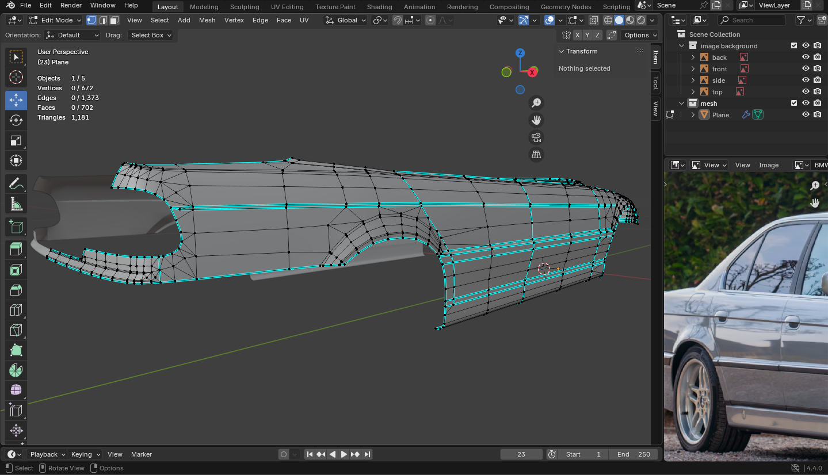Viewport: 828px width, 475px height.
Task: Expand the side item in outliner
Action: point(693,80)
